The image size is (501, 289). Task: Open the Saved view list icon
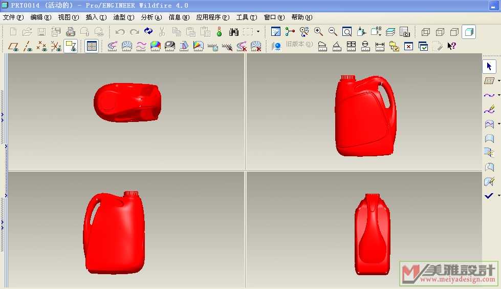pyautogui.click(x=376, y=31)
